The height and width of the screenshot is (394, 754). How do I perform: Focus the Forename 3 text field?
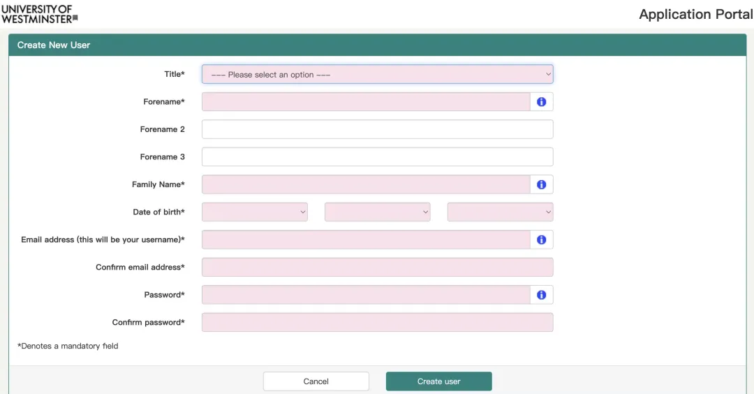click(x=377, y=157)
